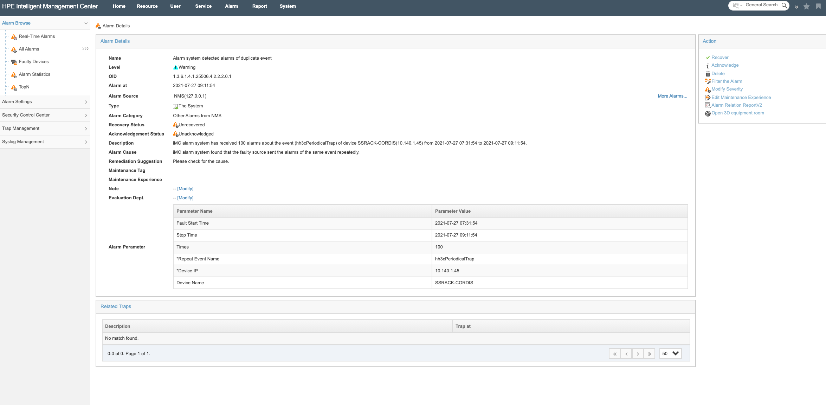Open the Report menu
Screen dimensions: 826x405
coord(260,6)
